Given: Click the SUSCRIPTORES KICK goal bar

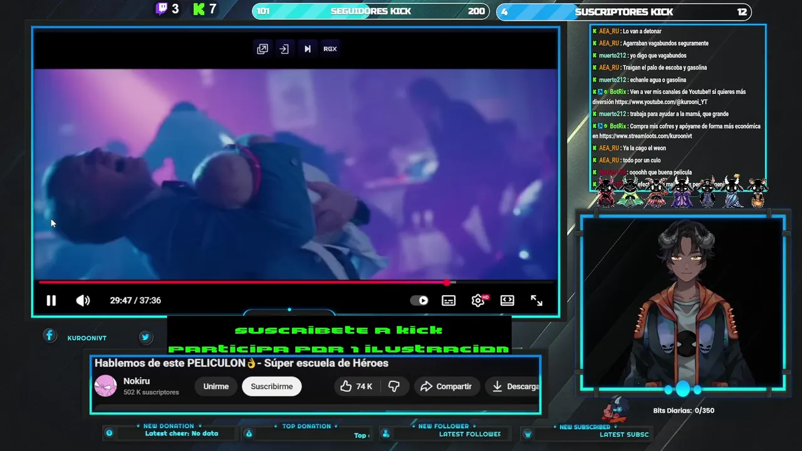Looking at the screenshot, I should click(624, 11).
